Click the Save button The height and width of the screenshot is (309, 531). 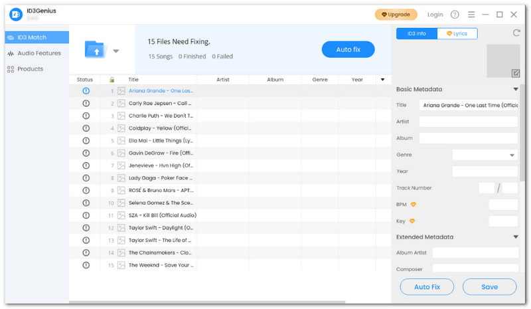[489, 287]
